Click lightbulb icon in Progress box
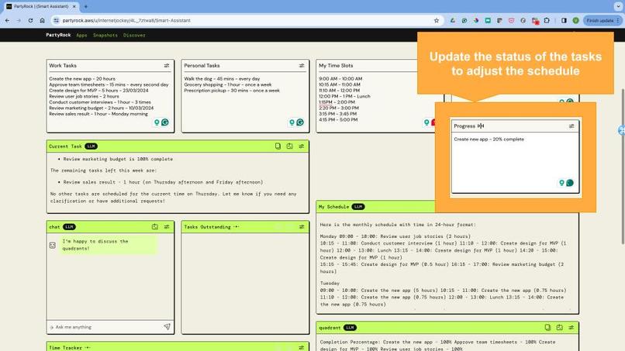This screenshot has width=625, height=351. pyautogui.click(x=561, y=183)
